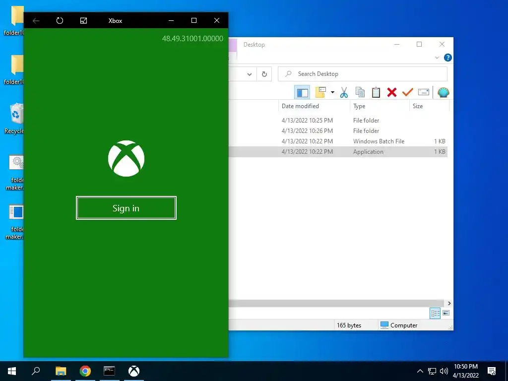The height and width of the screenshot is (381, 508).
Task: Maximize the Desktop Explorer window
Action: point(419,44)
